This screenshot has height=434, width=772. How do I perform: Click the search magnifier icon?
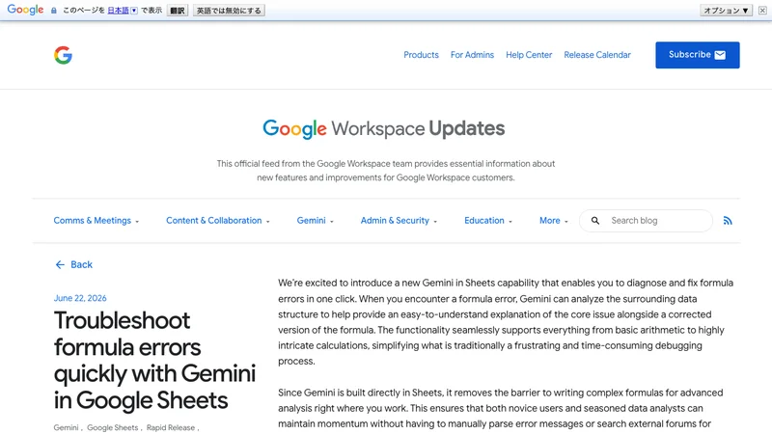[x=595, y=221]
